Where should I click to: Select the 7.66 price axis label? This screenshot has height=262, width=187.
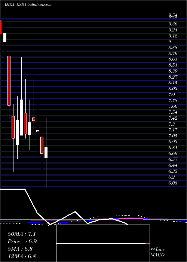(173, 106)
